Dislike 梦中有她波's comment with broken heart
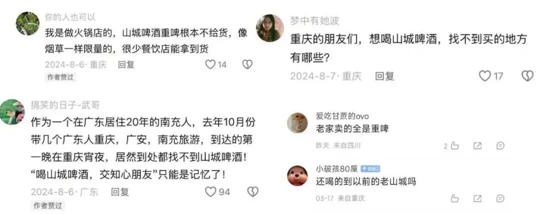 coord(527,76)
